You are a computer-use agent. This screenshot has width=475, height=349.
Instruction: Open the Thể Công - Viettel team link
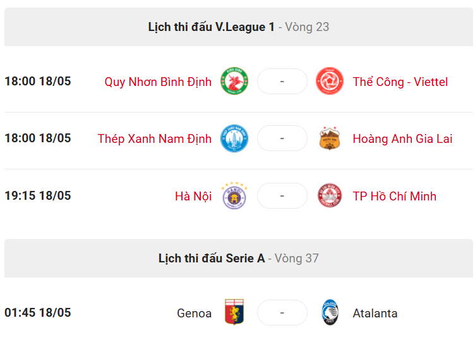tap(400, 82)
